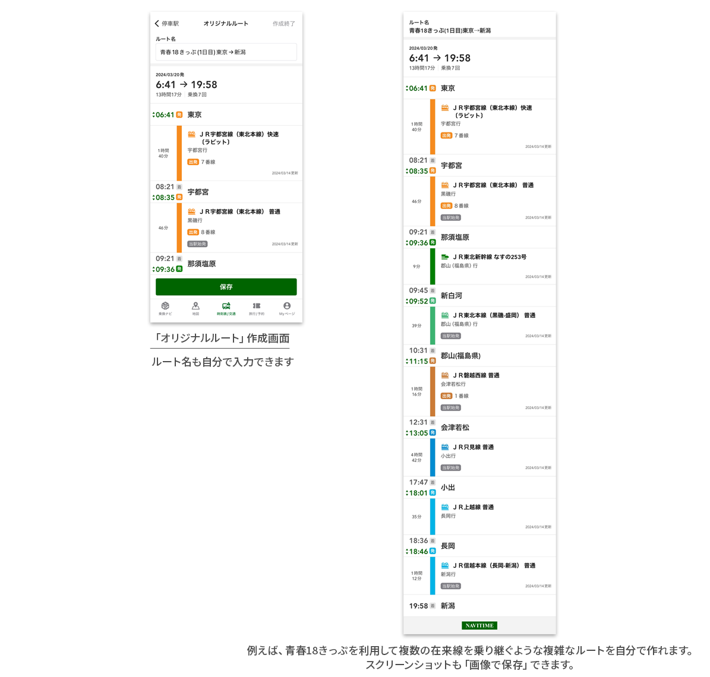
Task: Switch to the 乗換ナビ tab
Action: (x=165, y=306)
